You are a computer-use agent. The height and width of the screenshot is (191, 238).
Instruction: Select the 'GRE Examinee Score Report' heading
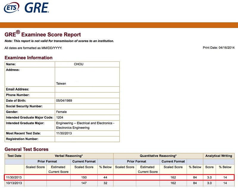point(43,34)
